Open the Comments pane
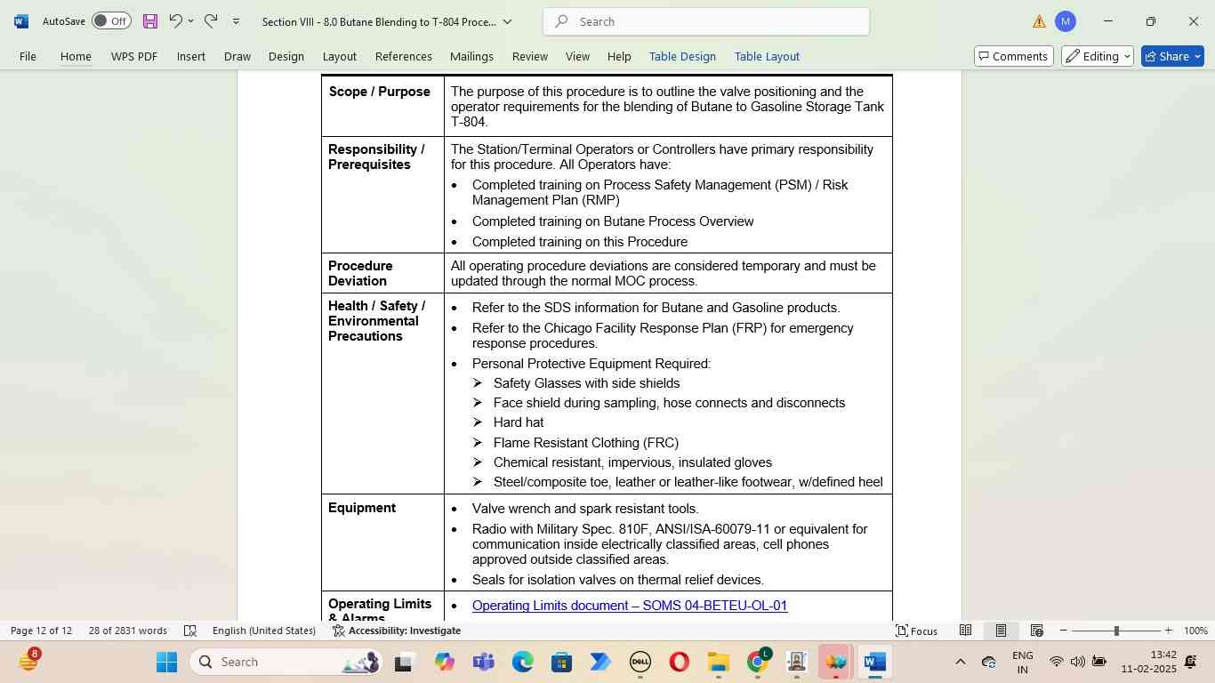 1014,56
